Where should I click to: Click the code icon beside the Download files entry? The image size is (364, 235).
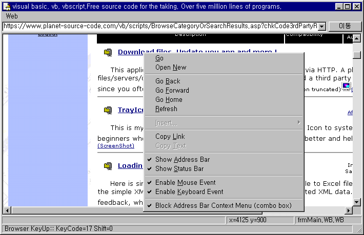click(108, 52)
